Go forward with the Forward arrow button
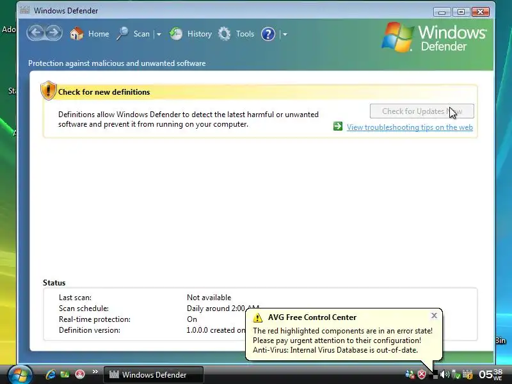 [x=54, y=33]
